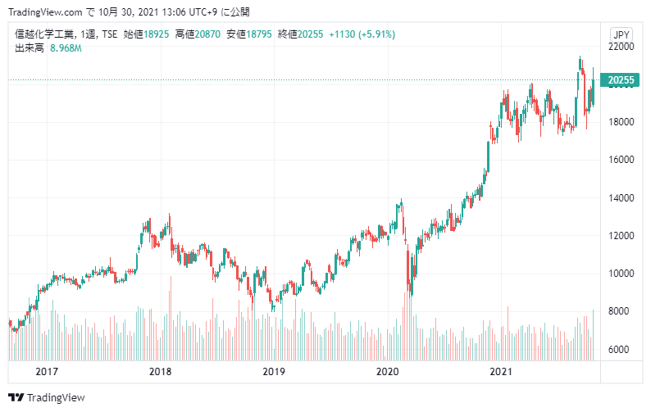Pick 2020 on the time axis
The width and height of the screenshot is (651, 412).
point(386,372)
